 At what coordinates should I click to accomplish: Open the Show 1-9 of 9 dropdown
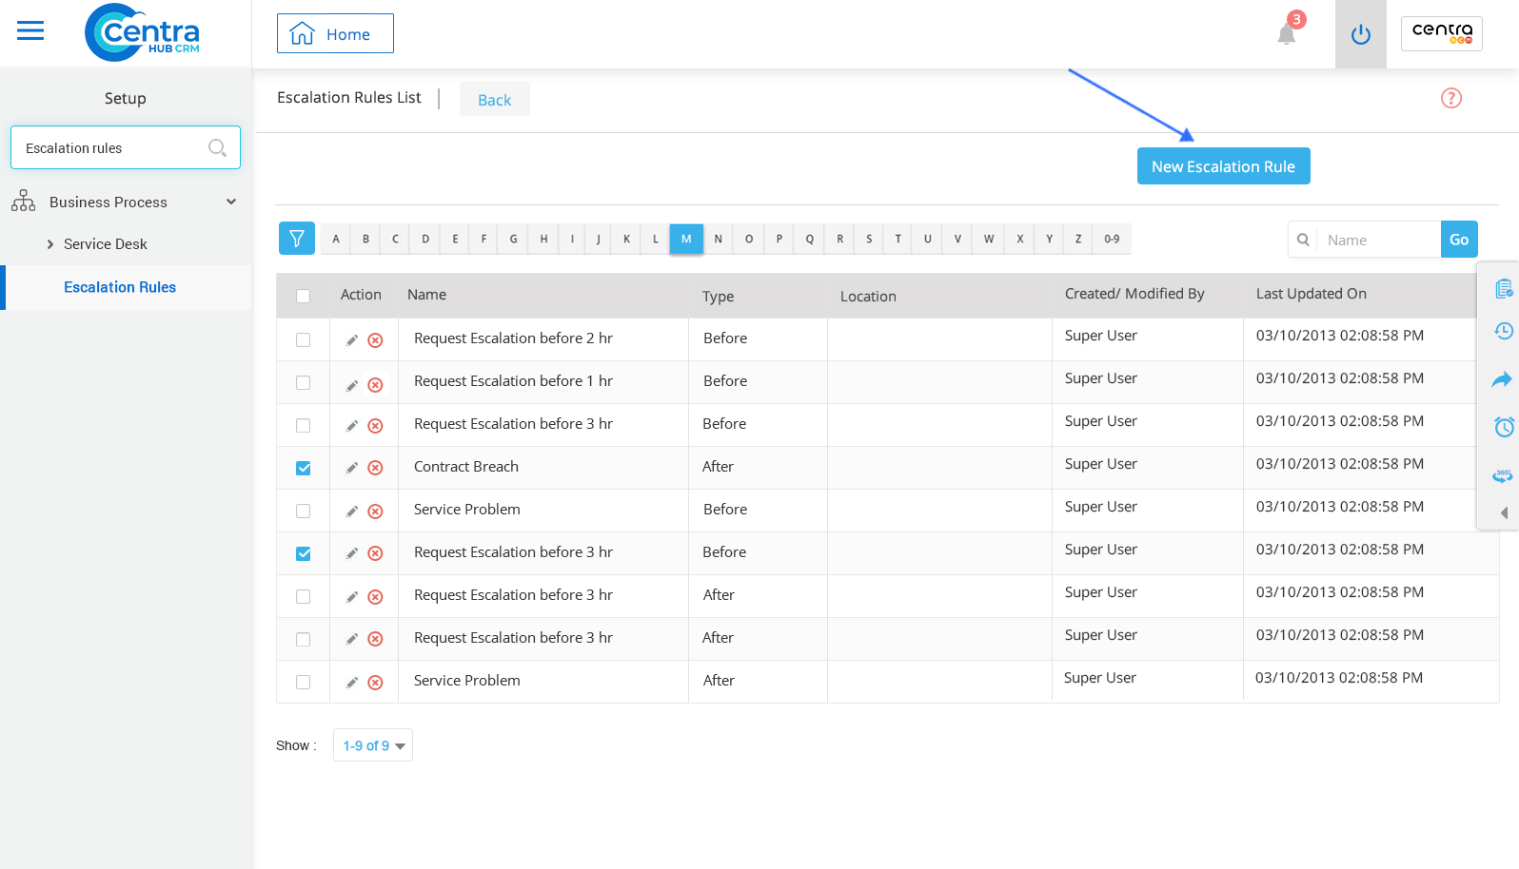click(373, 745)
